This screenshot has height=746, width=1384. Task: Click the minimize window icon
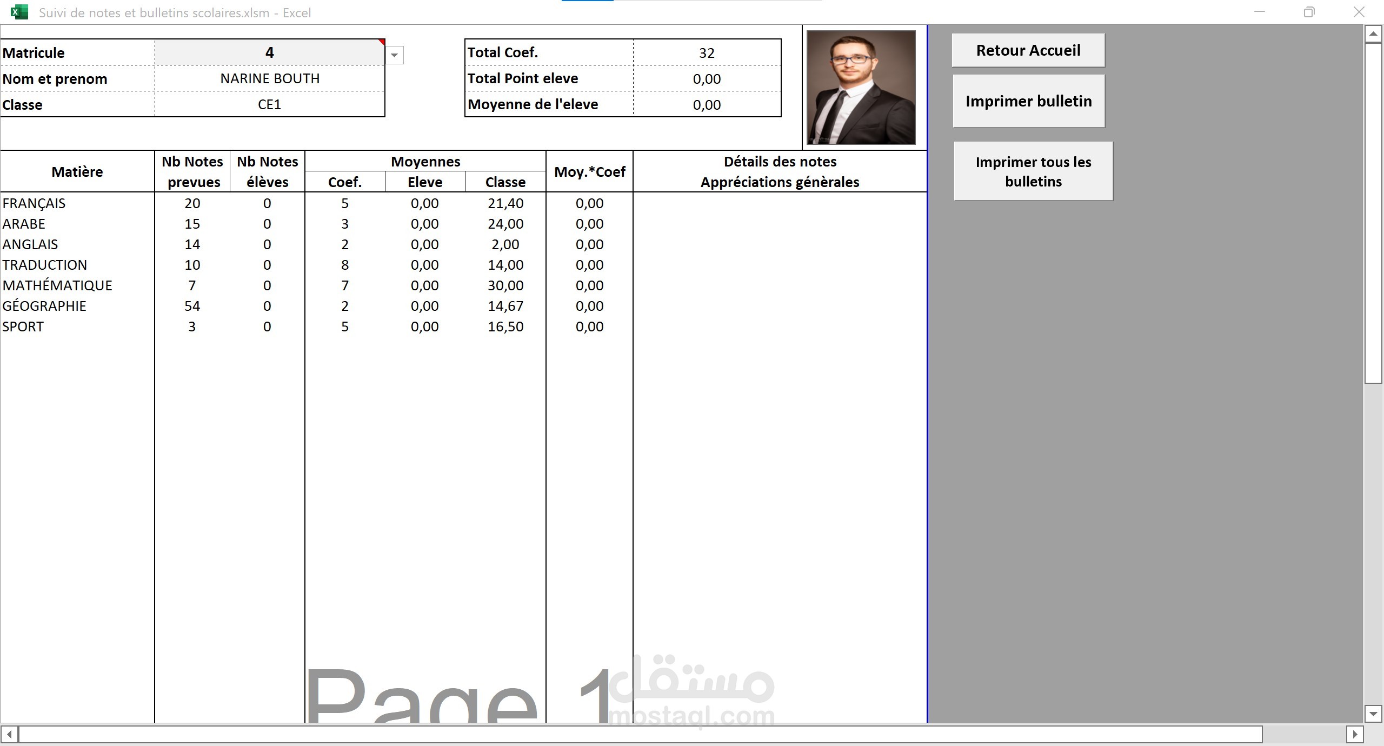[x=1260, y=12]
